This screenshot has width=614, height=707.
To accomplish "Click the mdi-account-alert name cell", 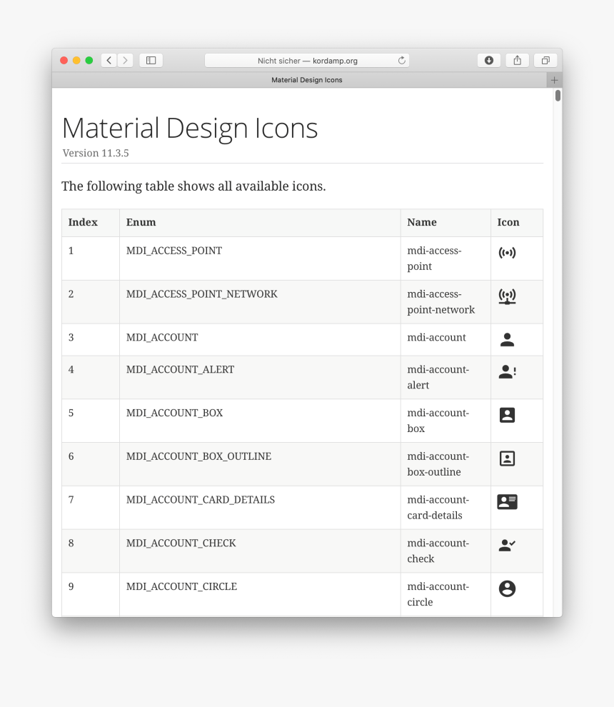I will click(x=446, y=377).
